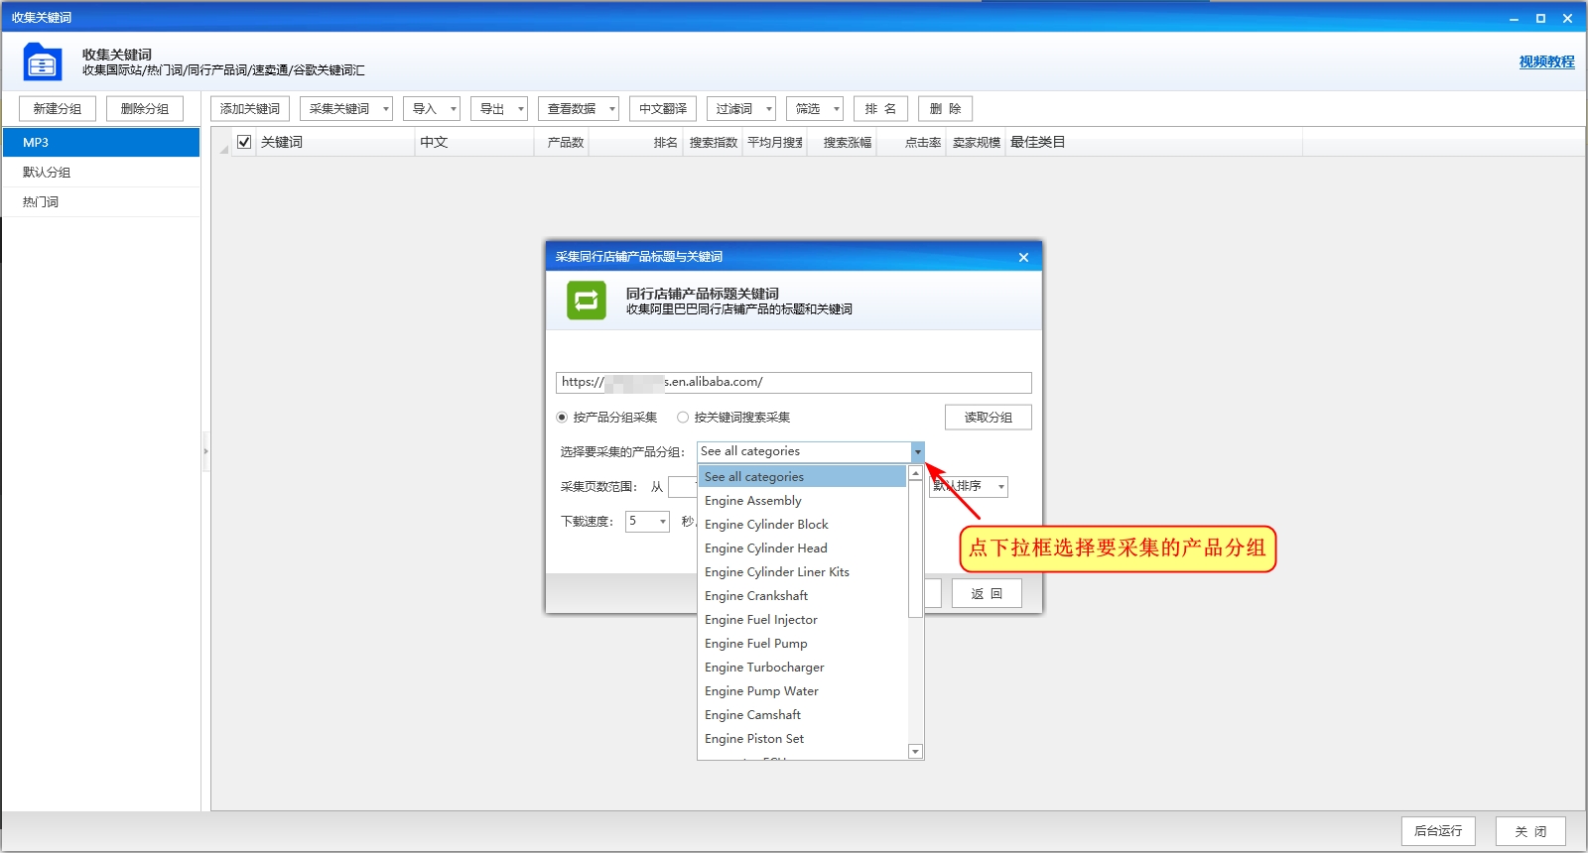Click the 排名 toolbar button
1588x853 pixels.
tap(880, 109)
